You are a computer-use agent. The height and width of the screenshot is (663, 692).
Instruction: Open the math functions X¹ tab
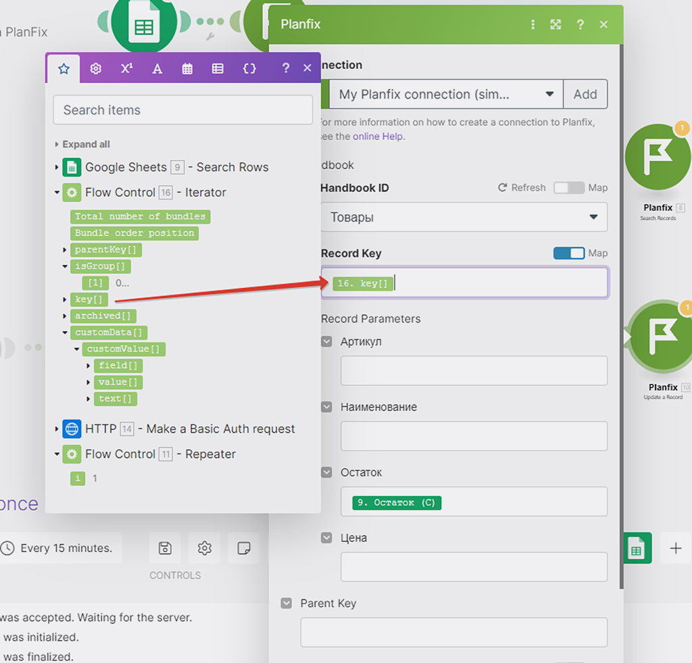tap(126, 68)
